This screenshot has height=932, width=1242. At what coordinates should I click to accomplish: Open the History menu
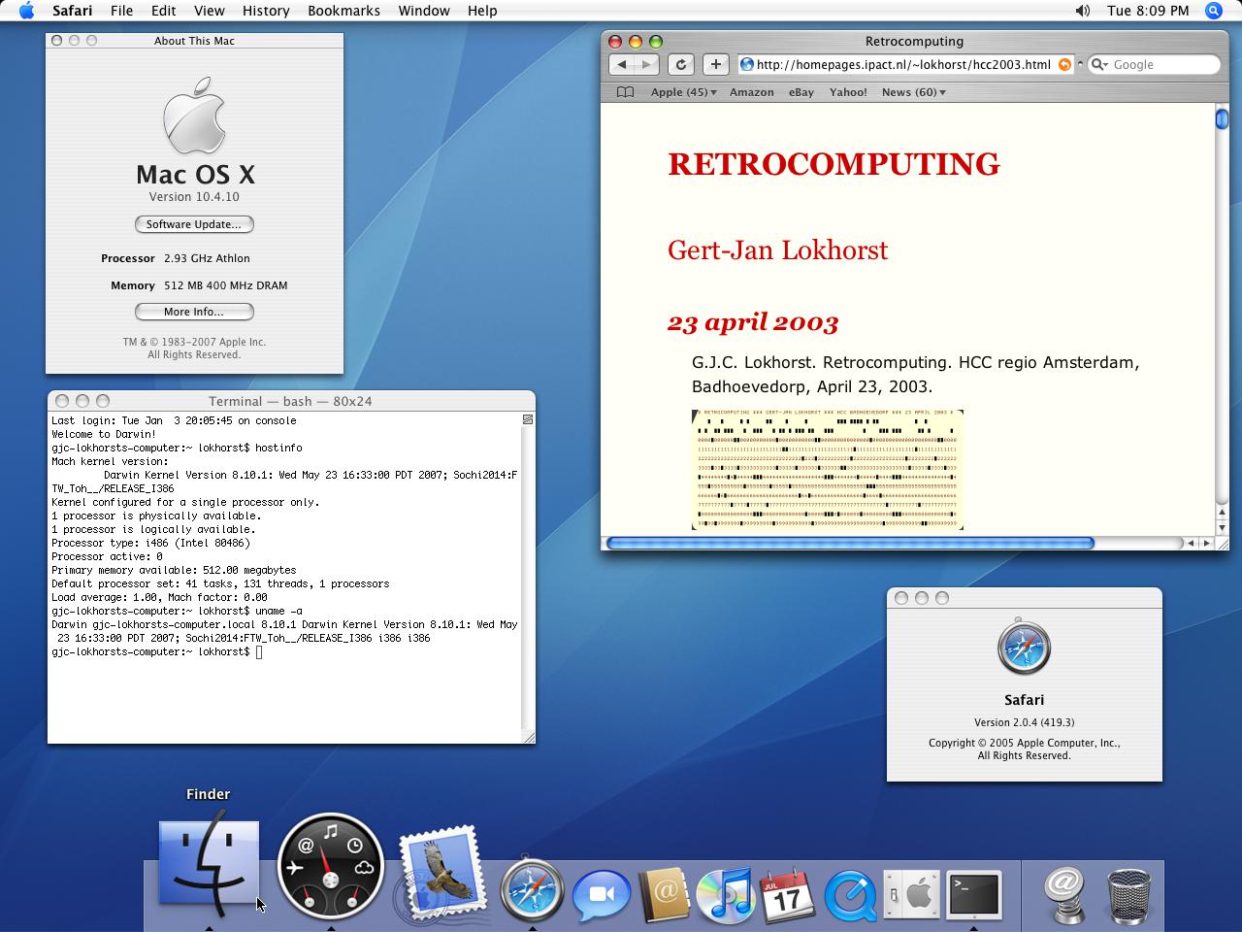click(x=266, y=11)
